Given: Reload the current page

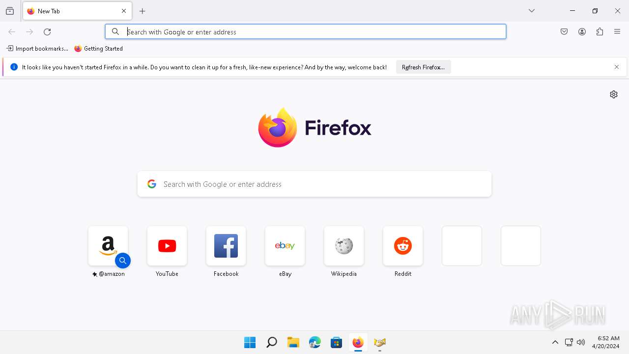Looking at the screenshot, I should 47,32.
